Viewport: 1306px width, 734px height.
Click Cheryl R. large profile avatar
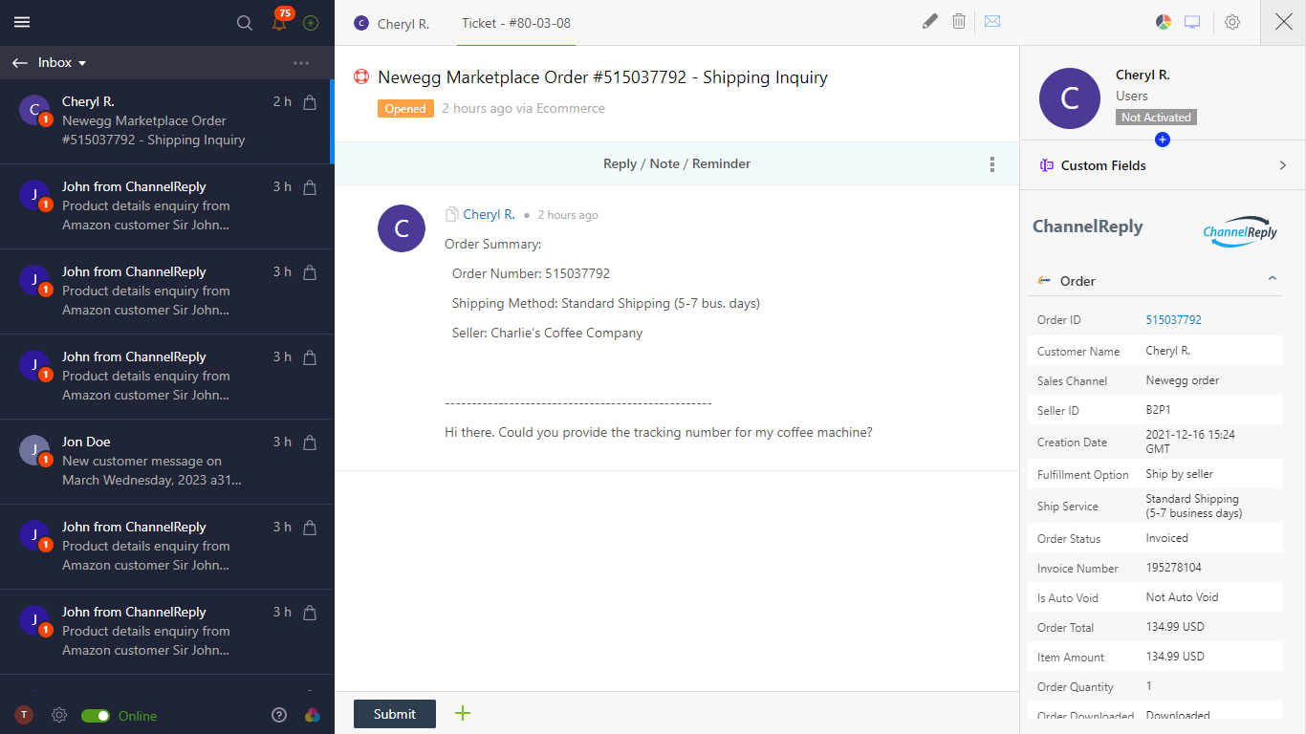[1070, 98]
